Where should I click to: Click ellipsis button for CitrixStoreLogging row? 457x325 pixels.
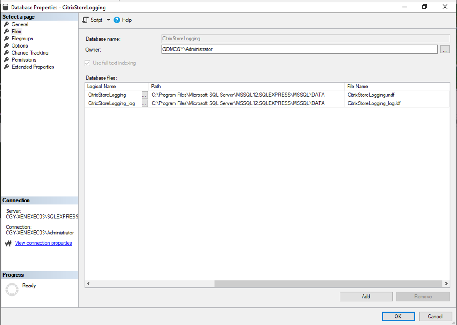coord(145,95)
